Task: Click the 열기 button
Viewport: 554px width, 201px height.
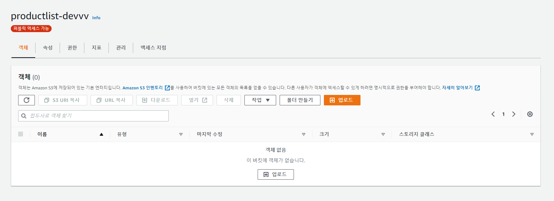Action: coord(197,100)
